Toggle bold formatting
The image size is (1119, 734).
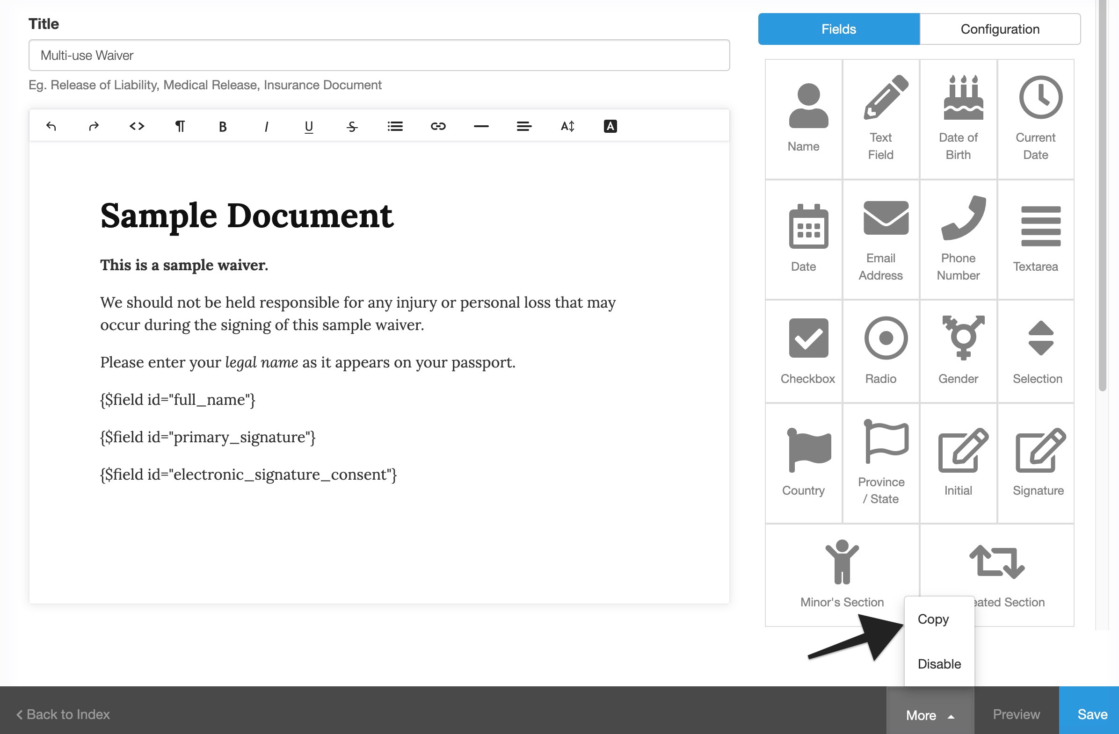point(223,126)
